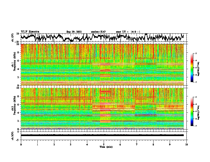Click the ch.1(V) axis label
This screenshot has height=162, width=210.
(13, 38)
